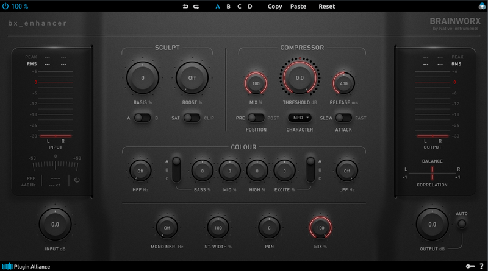Screen dimensions: 488x271
Task: Click the bottom MIX % knob
Action: (x=320, y=228)
